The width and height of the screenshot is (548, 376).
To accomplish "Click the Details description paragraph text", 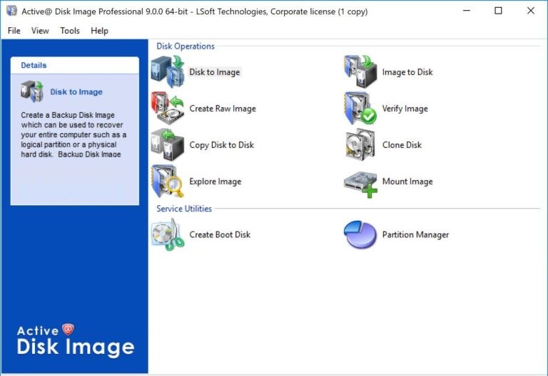I will click(x=73, y=134).
